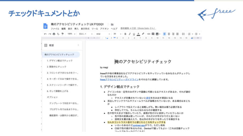Select center alignment in toolbar

point(169,34)
